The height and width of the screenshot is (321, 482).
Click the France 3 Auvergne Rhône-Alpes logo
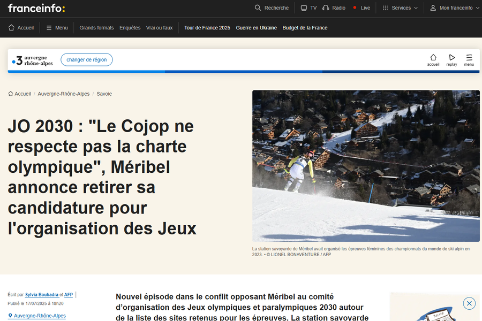(33, 60)
